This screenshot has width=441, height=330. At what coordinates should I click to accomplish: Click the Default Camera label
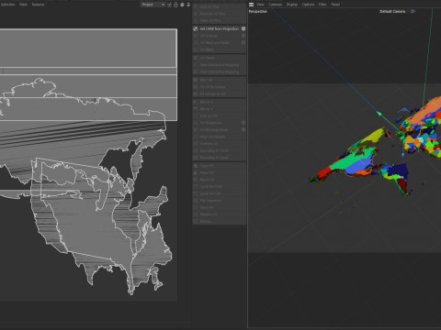(392, 11)
